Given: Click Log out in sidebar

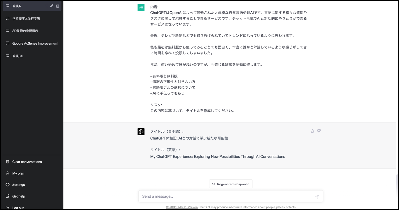Looking at the screenshot, I should (18, 208).
